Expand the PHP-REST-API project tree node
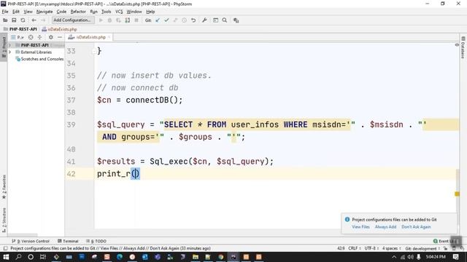The width and height of the screenshot is (467, 262). [x=9, y=45]
